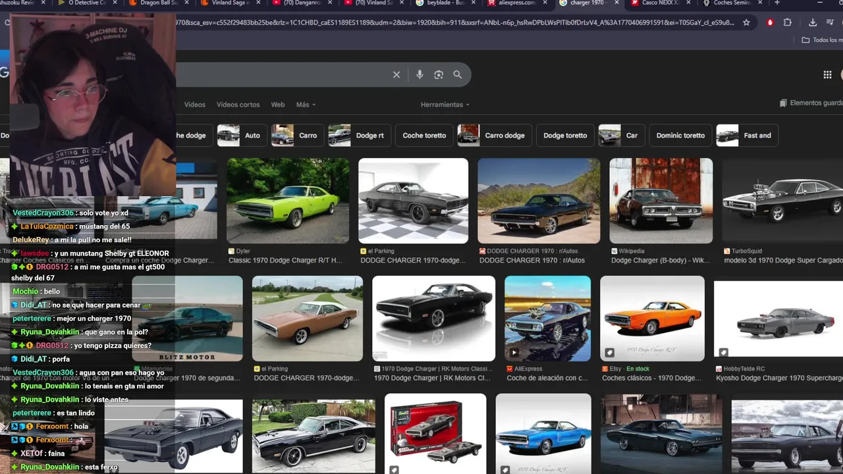Switch to the Vídeos cortos tab
Viewport: 843px width, 474px height.
point(238,105)
